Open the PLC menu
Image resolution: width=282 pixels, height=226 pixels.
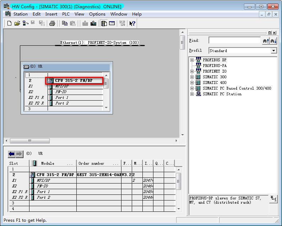pyautogui.click(x=66, y=14)
